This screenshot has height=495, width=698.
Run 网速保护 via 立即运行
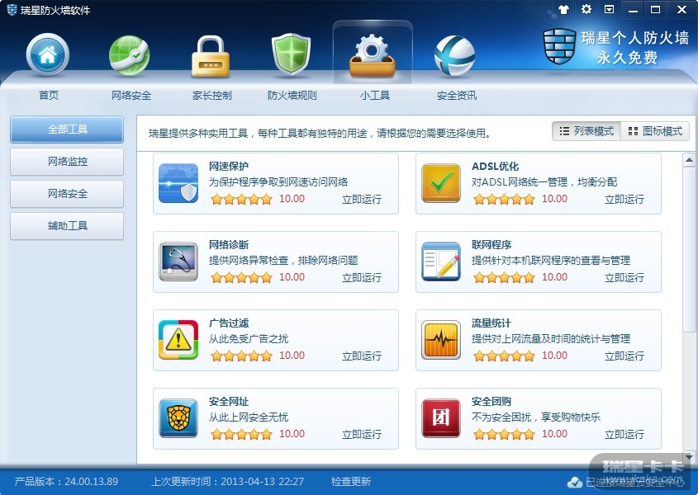362,200
